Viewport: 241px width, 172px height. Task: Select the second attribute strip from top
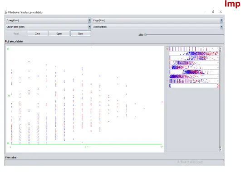194,53
